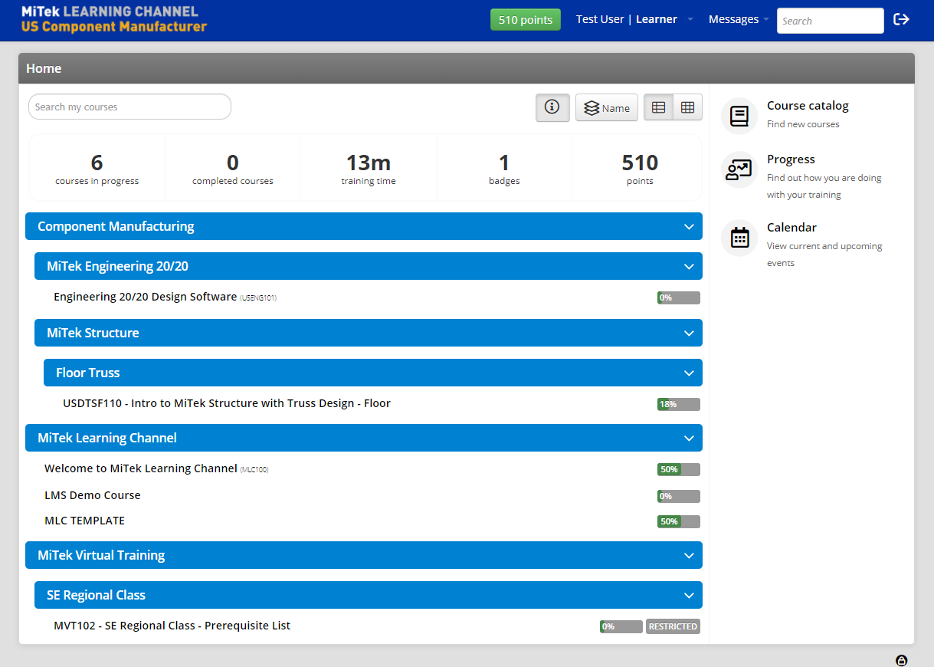Click the MiTek Learning Channel logo
The height and width of the screenshot is (667, 934).
point(114,19)
